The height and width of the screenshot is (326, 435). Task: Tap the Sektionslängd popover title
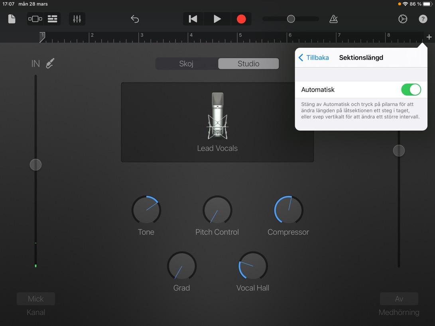(361, 58)
